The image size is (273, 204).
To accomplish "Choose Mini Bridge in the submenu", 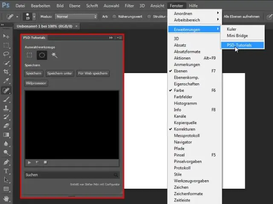I will click(243, 36).
